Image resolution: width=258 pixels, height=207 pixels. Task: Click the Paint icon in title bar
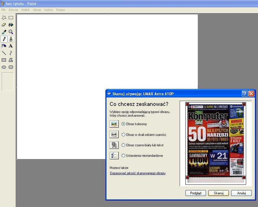pyautogui.click(x=2, y=3)
